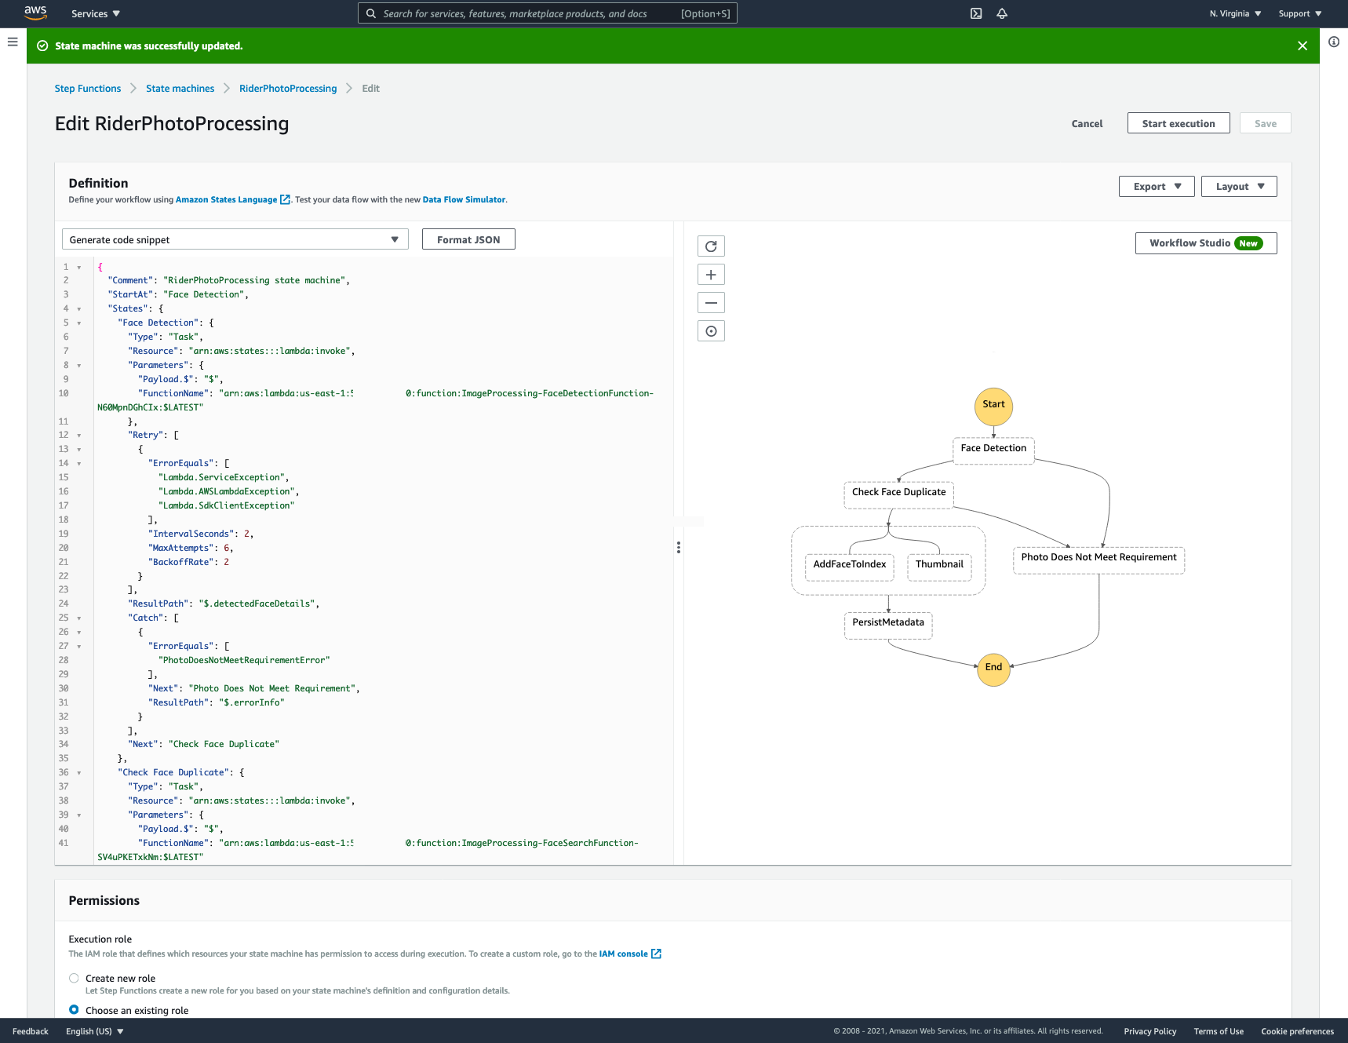Click the pane resize handle dots

[x=679, y=548]
